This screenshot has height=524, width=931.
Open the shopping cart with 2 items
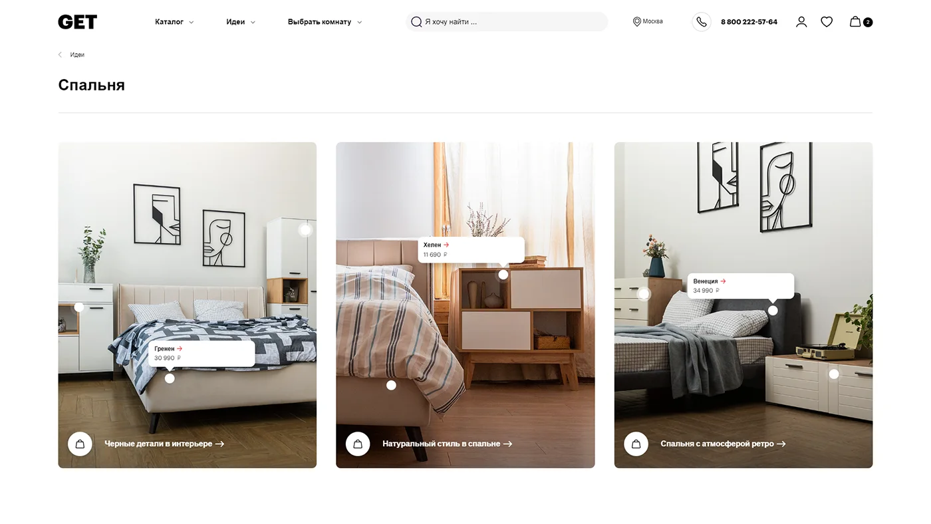pyautogui.click(x=861, y=22)
